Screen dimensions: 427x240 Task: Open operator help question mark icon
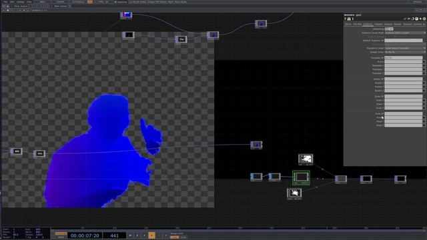(x=345, y=19)
